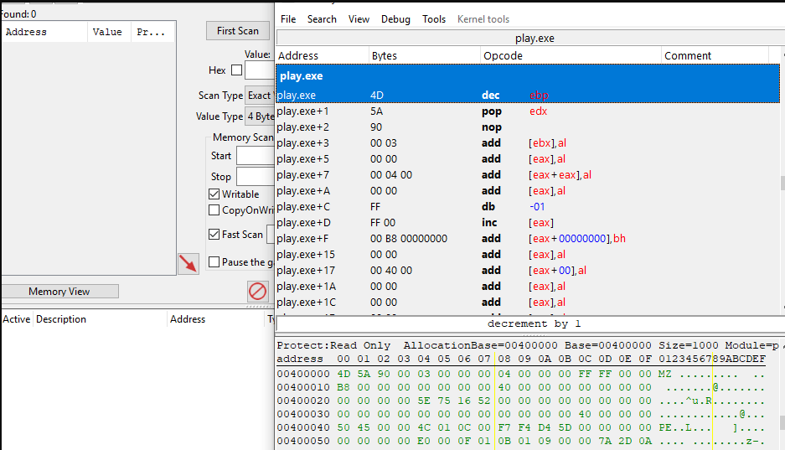Click the First Scan button

[238, 30]
